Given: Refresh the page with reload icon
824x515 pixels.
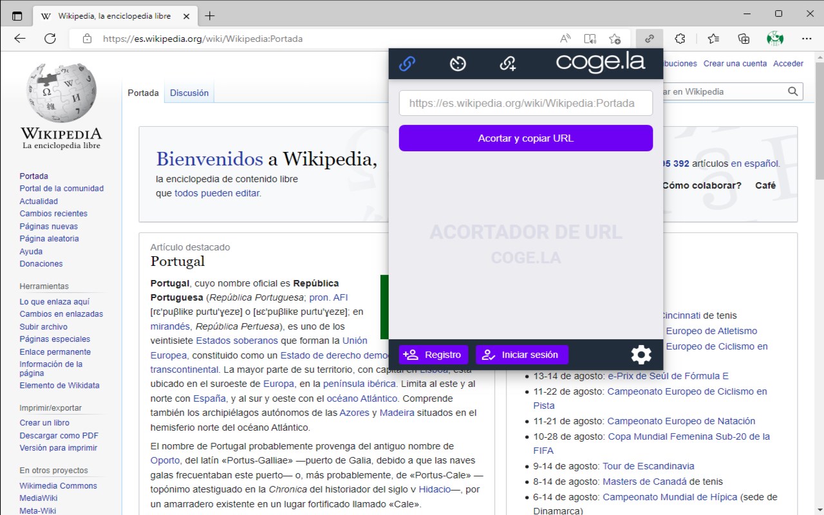Looking at the screenshot, I should tap(50, 39).
